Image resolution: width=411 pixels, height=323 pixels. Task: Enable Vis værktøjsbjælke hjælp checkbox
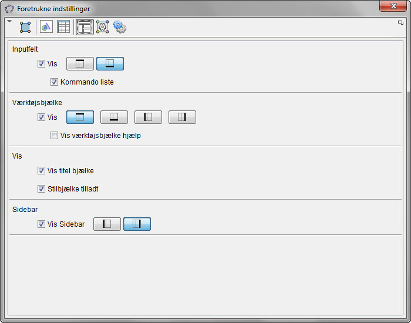tap(55, 136)
